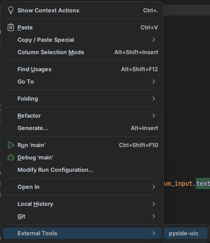Click the green Run 'main' play icon
Viewport: 210px width, 243px height.
click(x=11, y=145)
